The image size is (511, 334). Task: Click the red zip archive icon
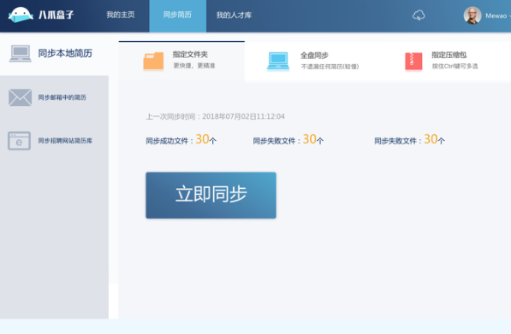click(413, 62)
